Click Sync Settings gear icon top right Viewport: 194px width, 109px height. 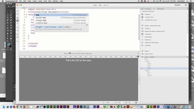click(x=186, y=5)
